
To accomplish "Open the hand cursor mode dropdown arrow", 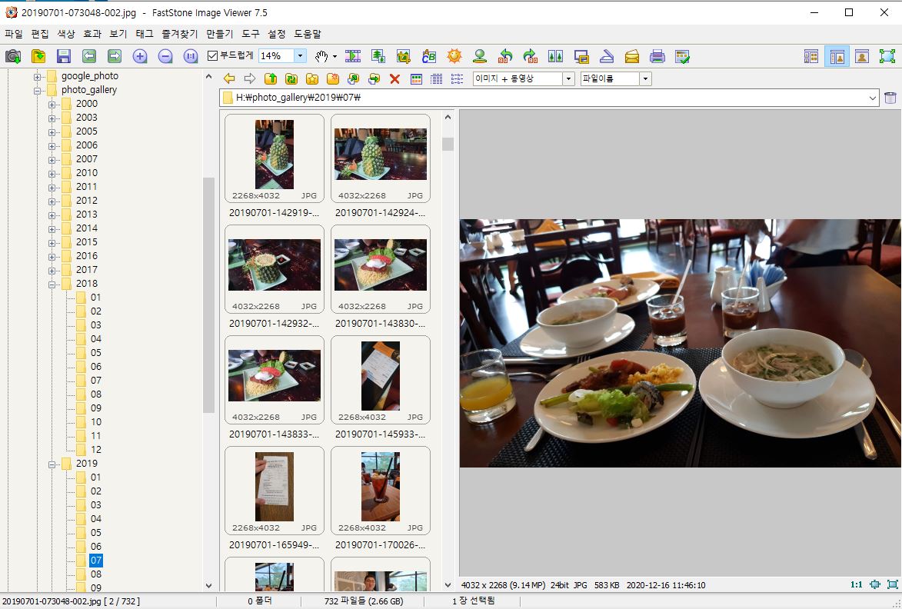I will (335, 56).
